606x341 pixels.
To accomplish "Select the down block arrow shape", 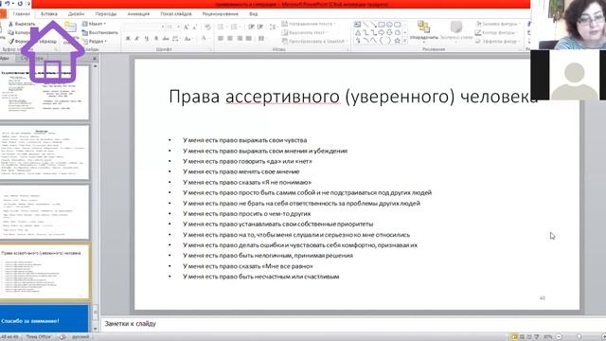I will (x=389, y=32).
